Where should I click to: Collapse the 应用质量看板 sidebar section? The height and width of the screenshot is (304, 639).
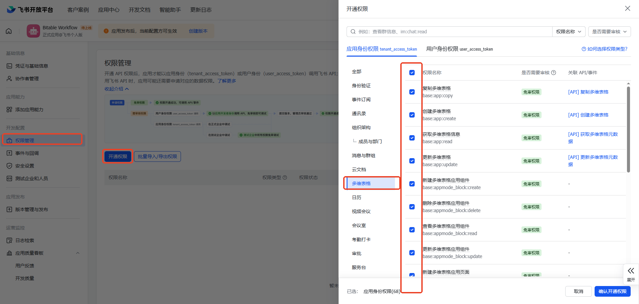(x=78, y=253)
